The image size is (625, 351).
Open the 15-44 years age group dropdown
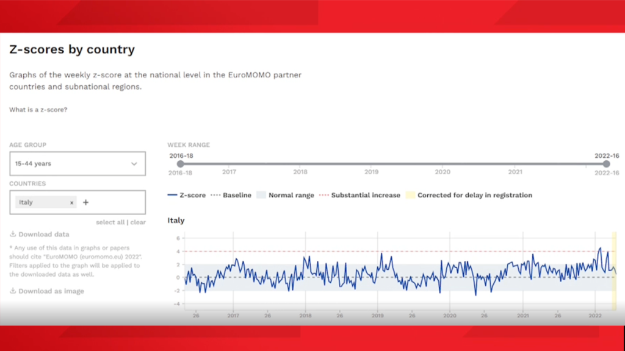coord(73,164)
